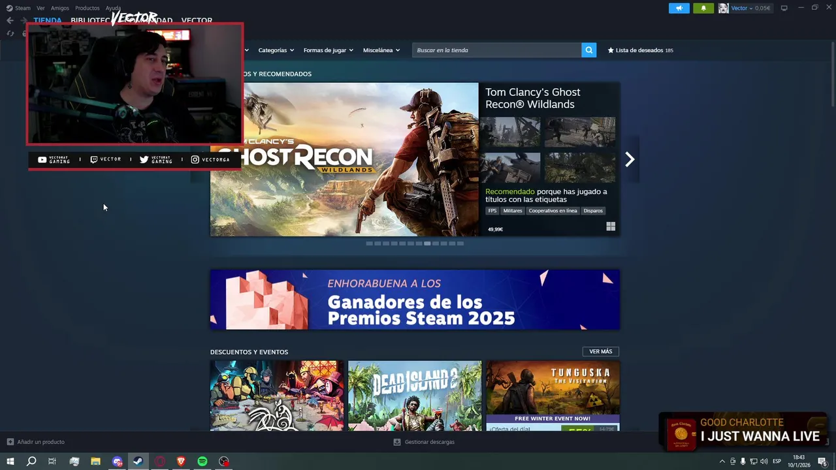Open Spotify from the taskbar
This screenshot has width=836, height=470.
point(202,462)
